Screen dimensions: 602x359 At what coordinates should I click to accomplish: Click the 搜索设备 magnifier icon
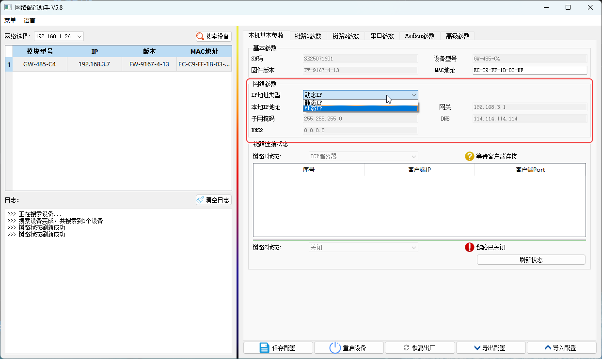(x=200, y=36)
